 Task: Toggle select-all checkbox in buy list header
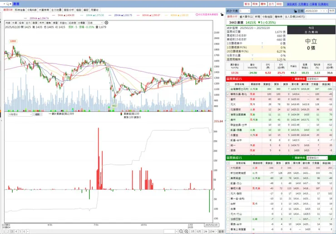[228, 84]
